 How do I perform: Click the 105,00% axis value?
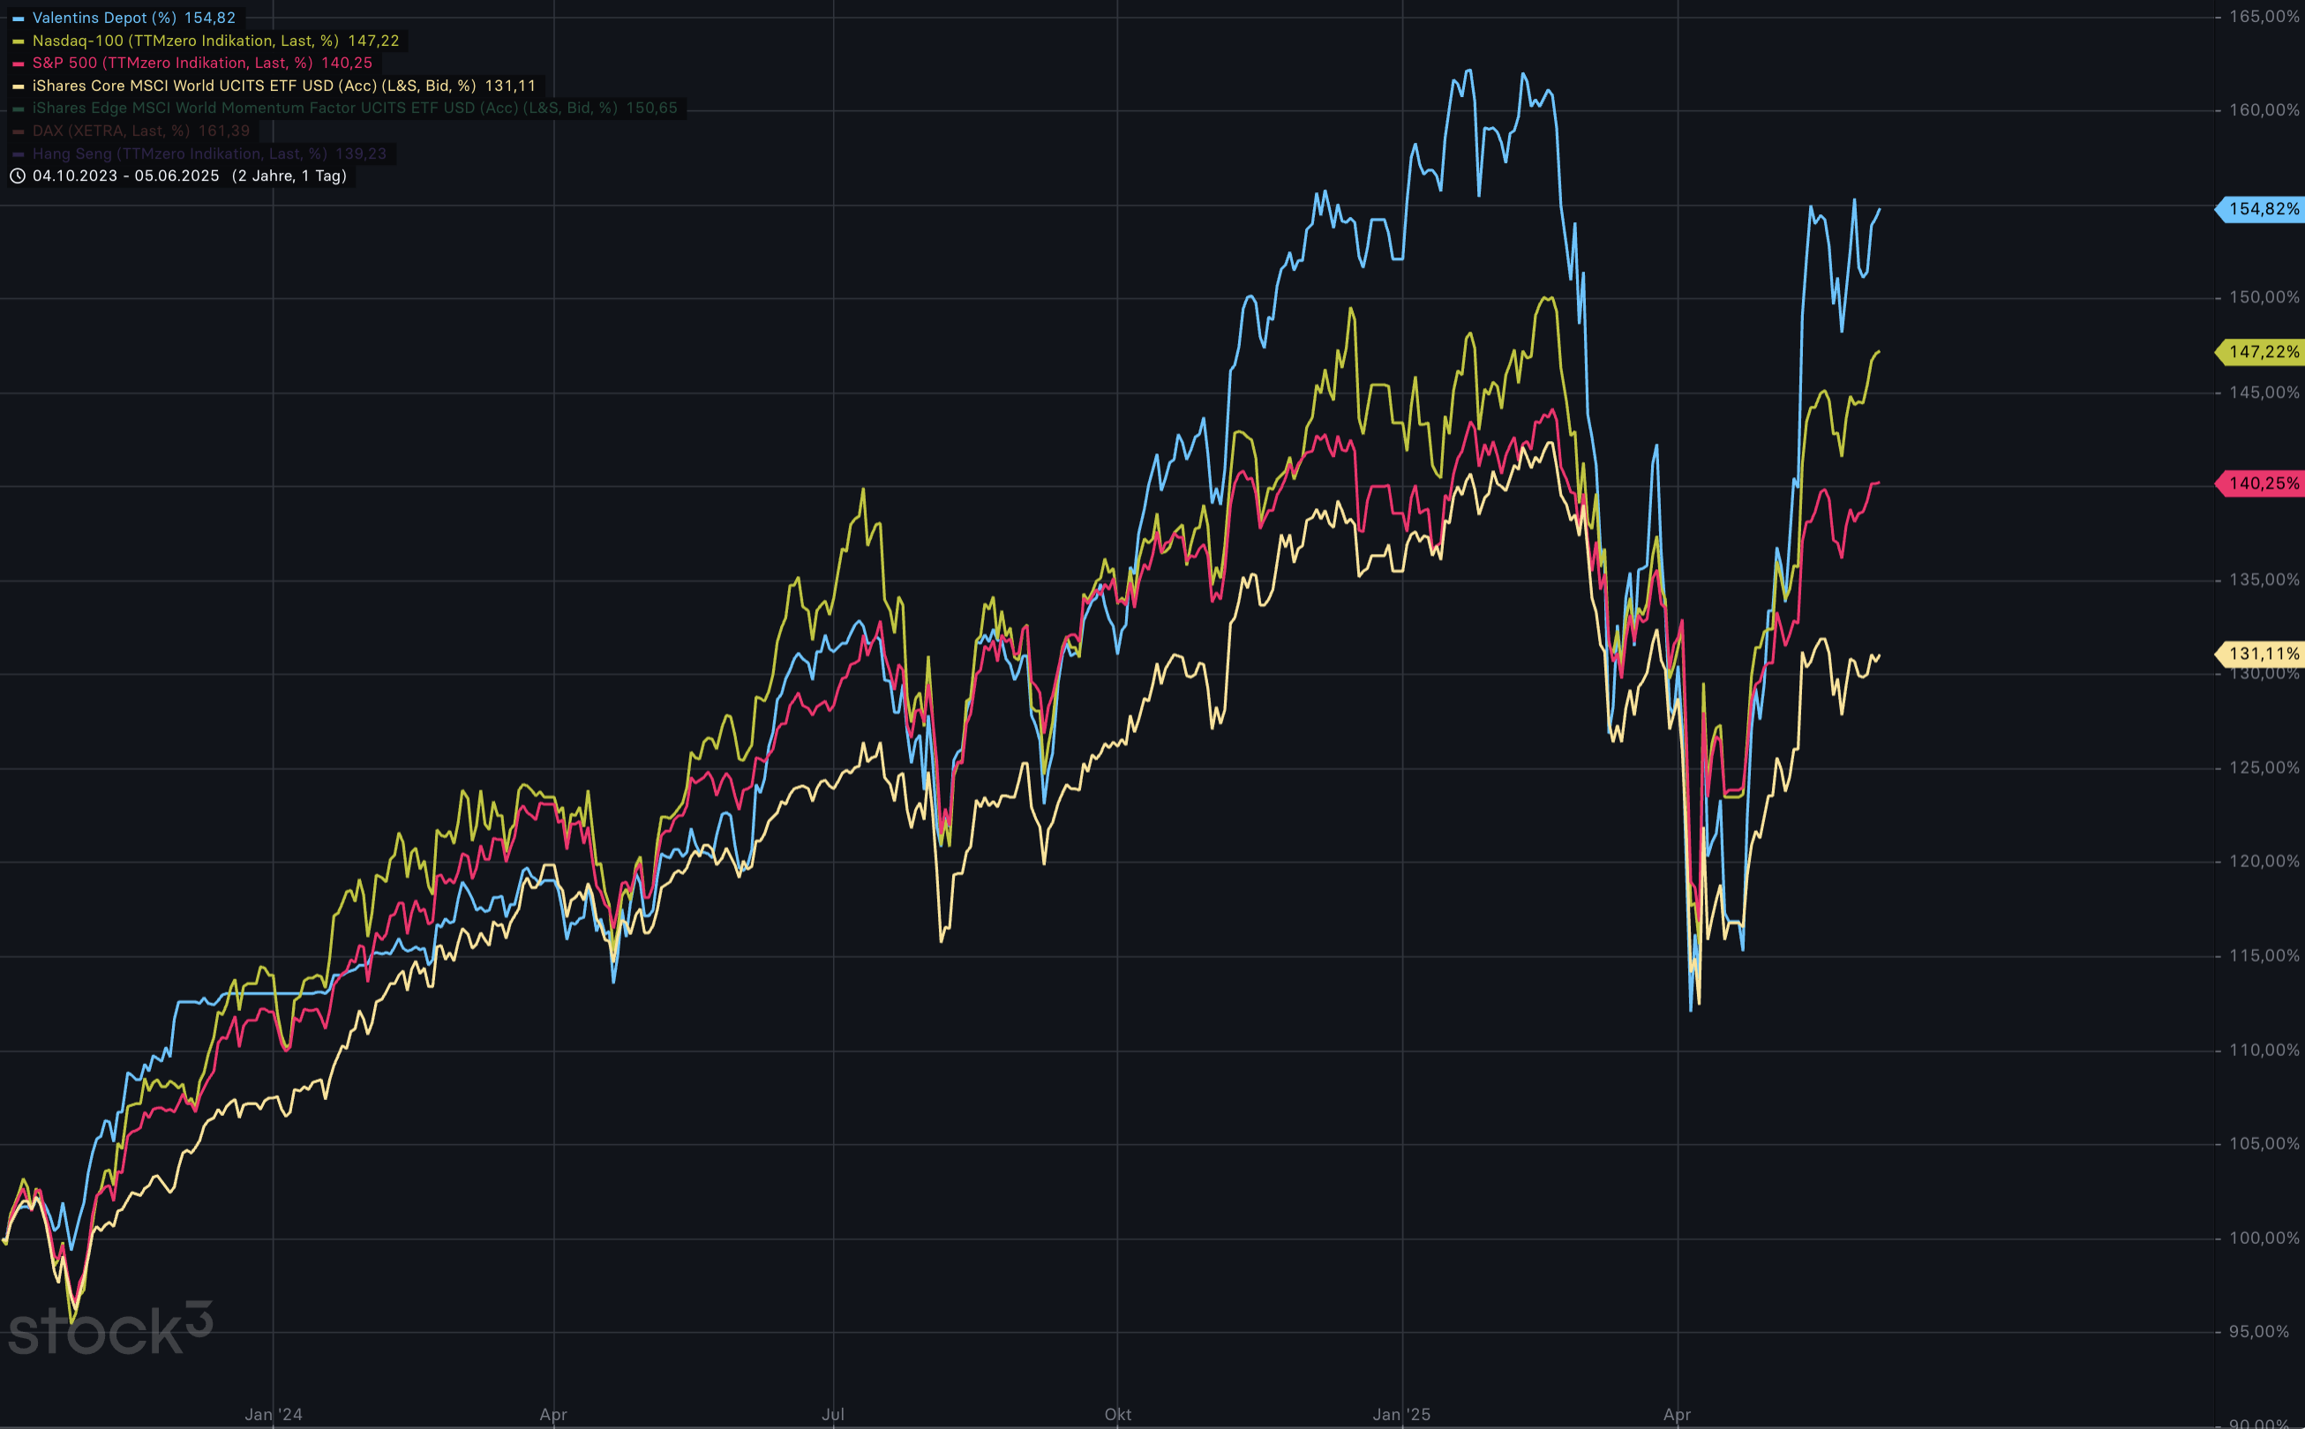[2264, 1143]
